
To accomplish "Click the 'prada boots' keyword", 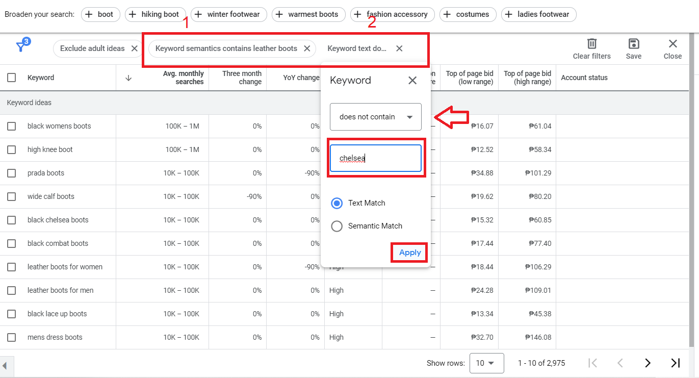I will click(x=46, y=173).
